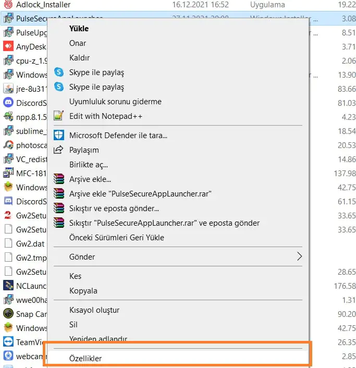Click Uygulama type cell for Adlock_Installer
This screenshot has width=356, height=368.
267,5
